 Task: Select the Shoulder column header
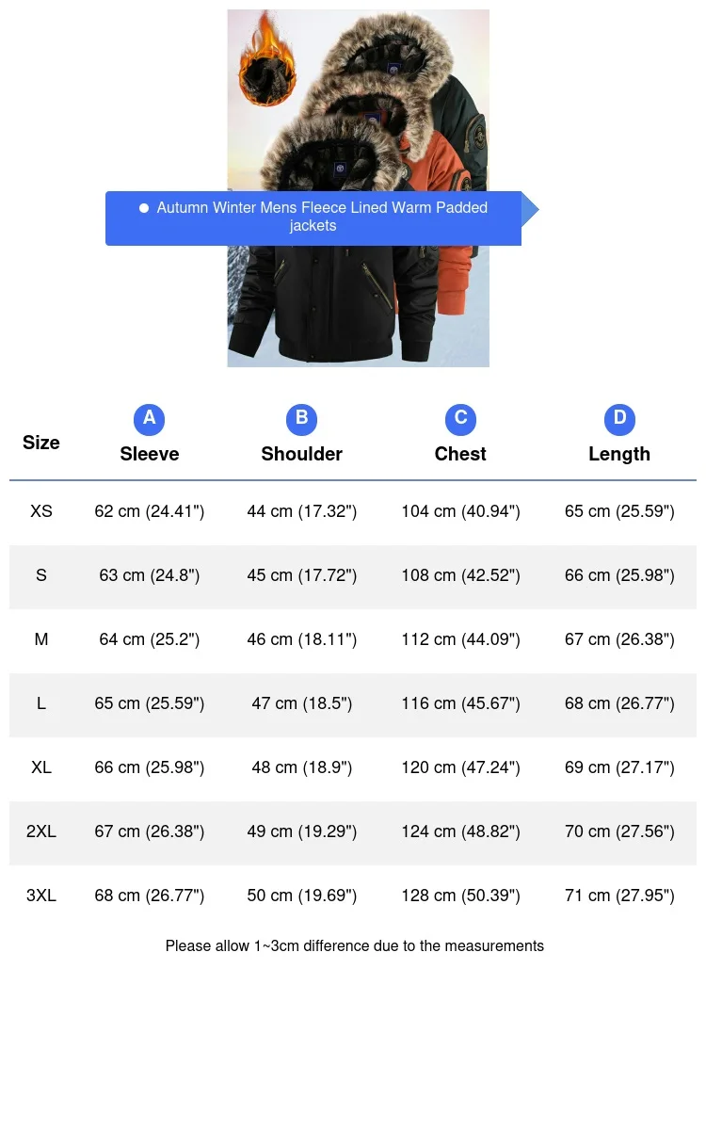(301, 454)
